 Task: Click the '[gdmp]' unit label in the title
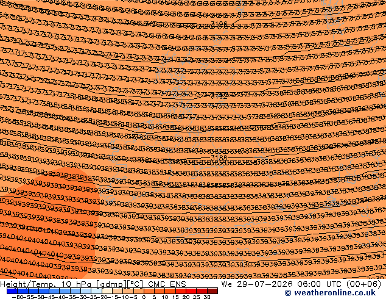111,284
